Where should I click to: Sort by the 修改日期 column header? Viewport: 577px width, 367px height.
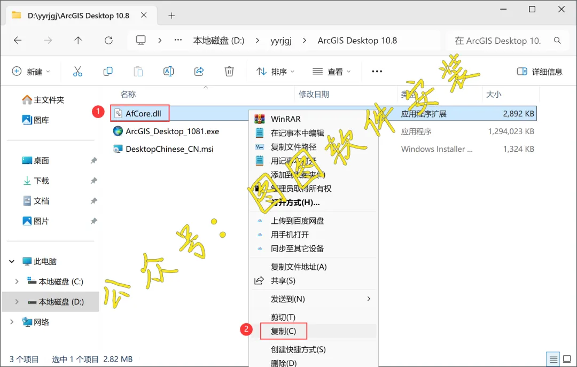pos(314,94)
